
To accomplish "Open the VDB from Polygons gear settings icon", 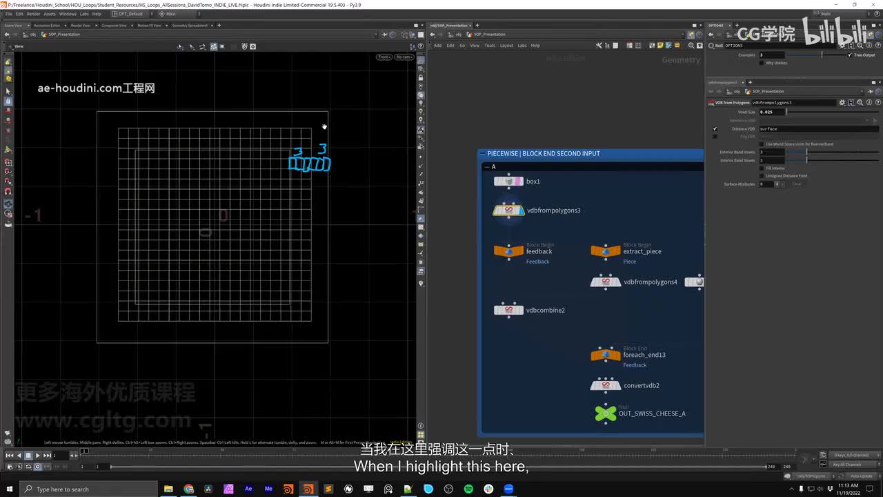I will pos(842,102).
